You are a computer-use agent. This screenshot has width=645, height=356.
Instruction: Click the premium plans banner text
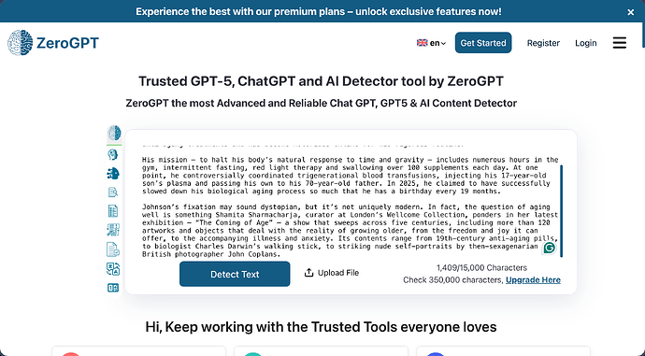pyautogui.click(x=319, y=11)
